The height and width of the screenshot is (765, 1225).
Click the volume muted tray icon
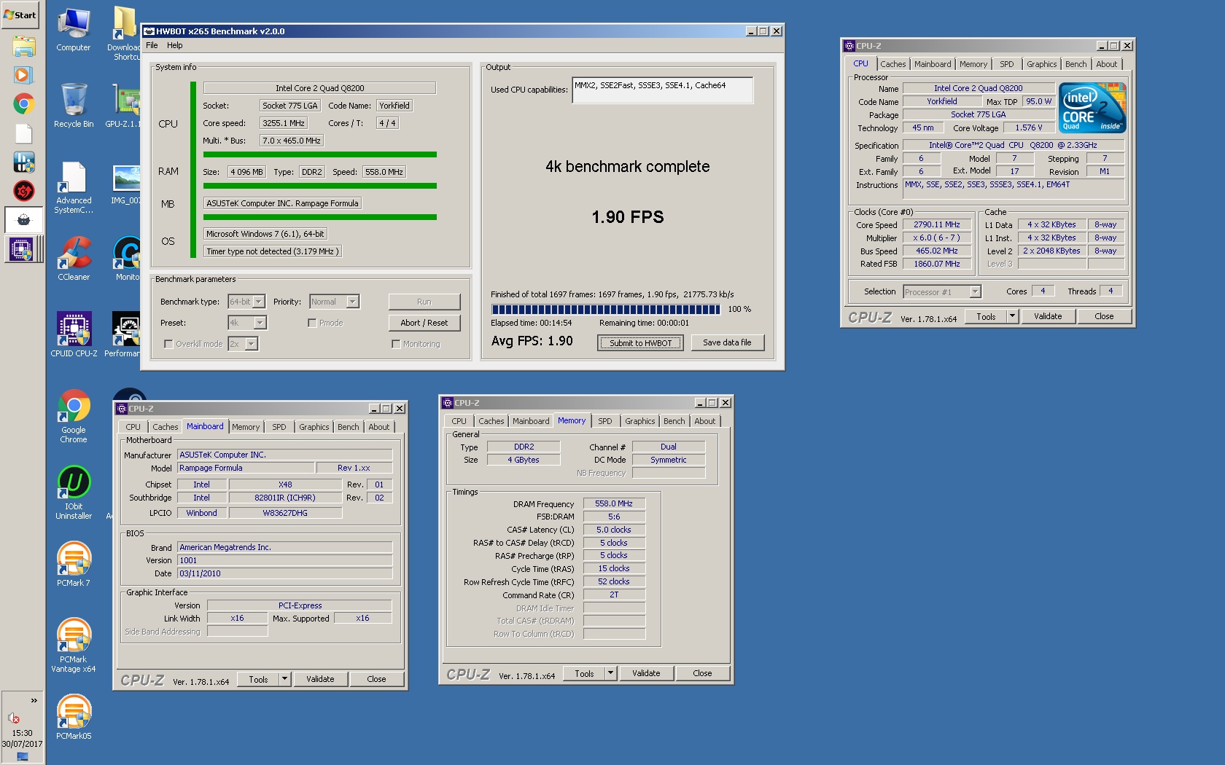coord(13,718)
